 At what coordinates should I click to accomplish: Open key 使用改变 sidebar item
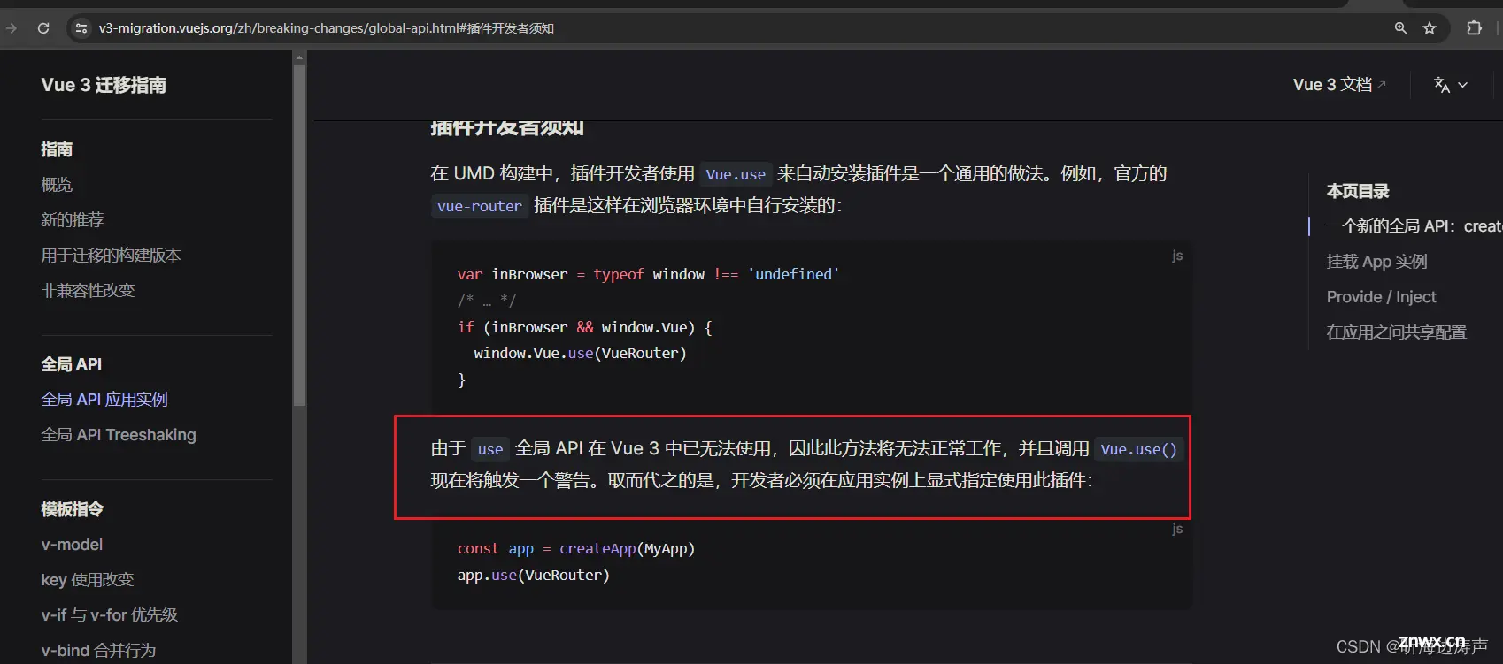point(88,580)
